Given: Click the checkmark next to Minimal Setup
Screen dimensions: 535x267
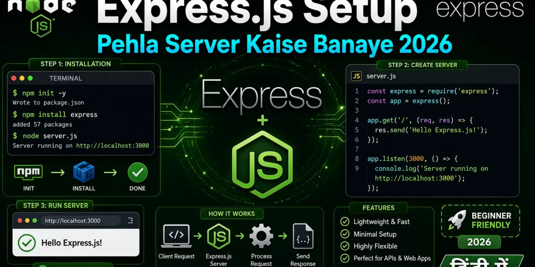Looking at the screenshot, I should click(345, 234).
